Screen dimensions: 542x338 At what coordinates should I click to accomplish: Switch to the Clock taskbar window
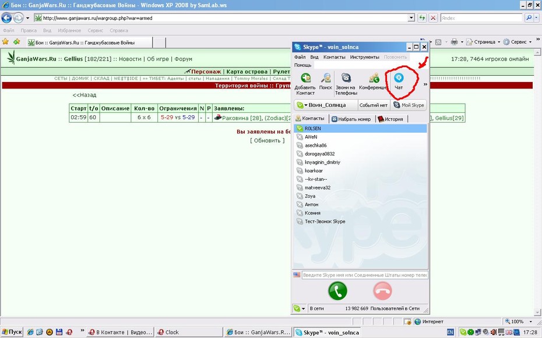(x=188, y=332)
